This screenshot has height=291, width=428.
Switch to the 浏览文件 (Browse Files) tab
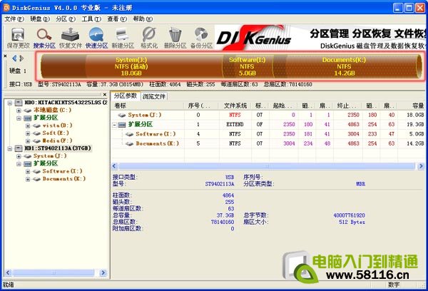point(154,96)
